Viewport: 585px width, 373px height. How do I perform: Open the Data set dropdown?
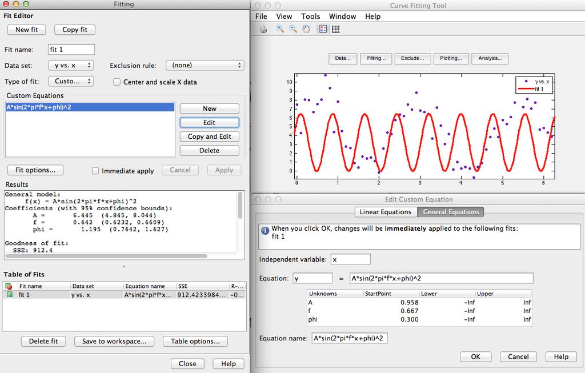tap(71, 65)
